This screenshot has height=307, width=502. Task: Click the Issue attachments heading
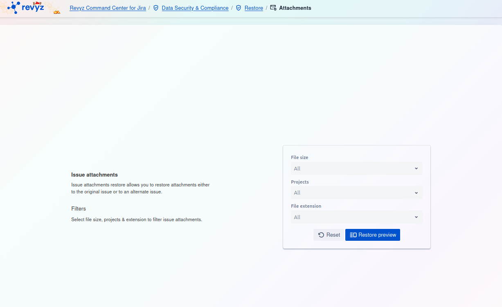pos(95,175)
